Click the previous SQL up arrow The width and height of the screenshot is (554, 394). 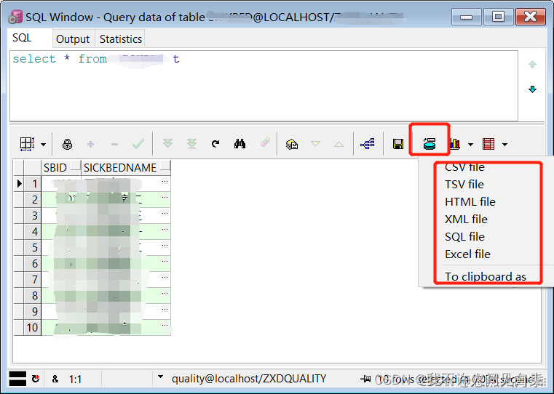coord(532,64)
